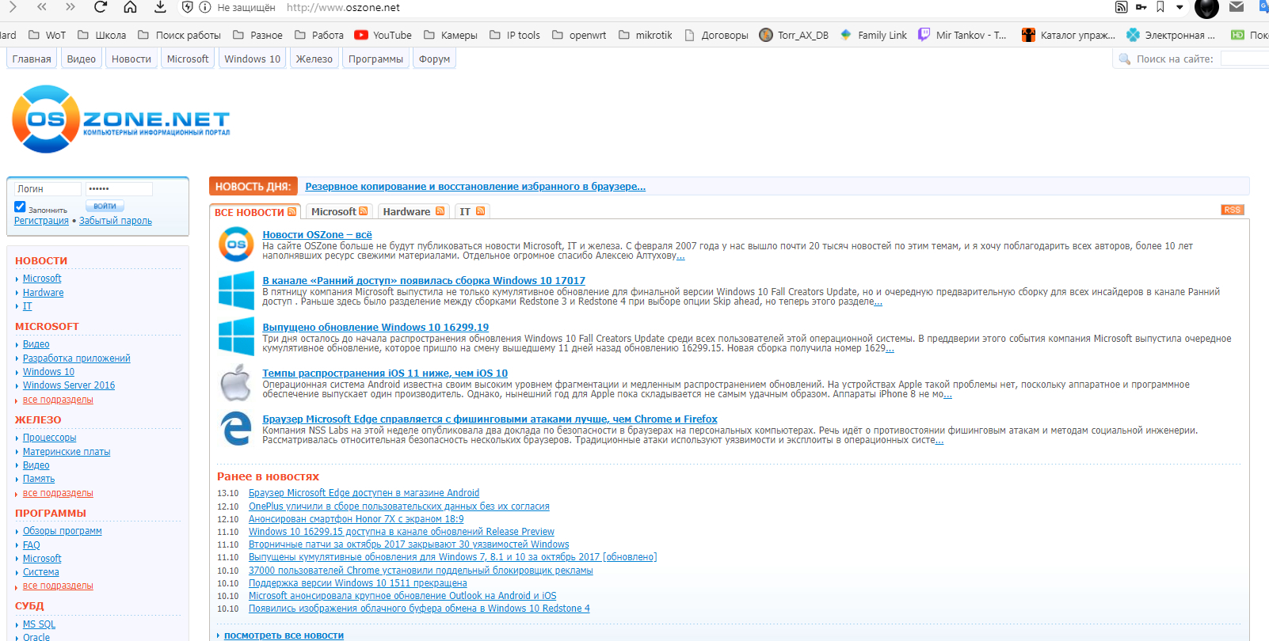
Task: Click the Apple logo thumbnail beside article
Action: click(236, 383)
